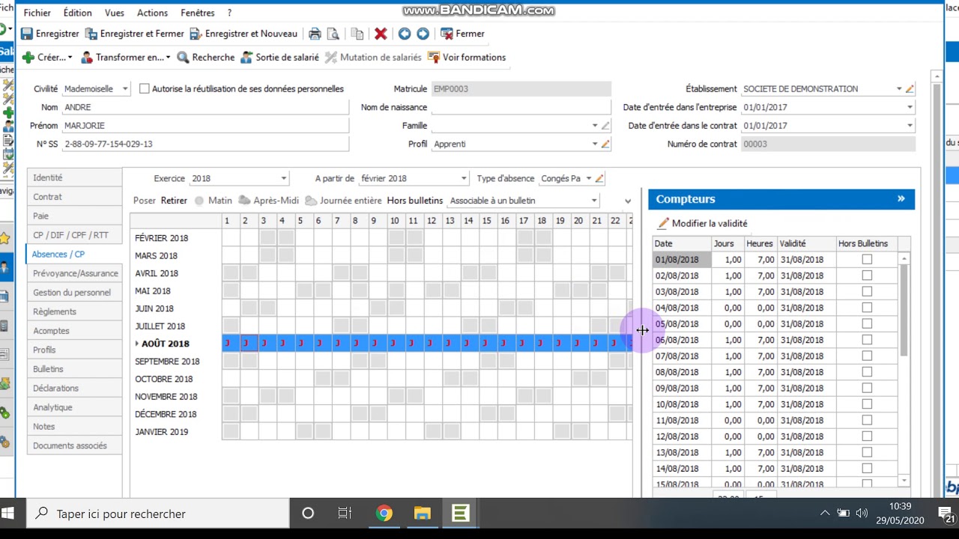Open the Famille dropdown arrow
The width and height of the screenshot is (959, 539).
[595, 126]
